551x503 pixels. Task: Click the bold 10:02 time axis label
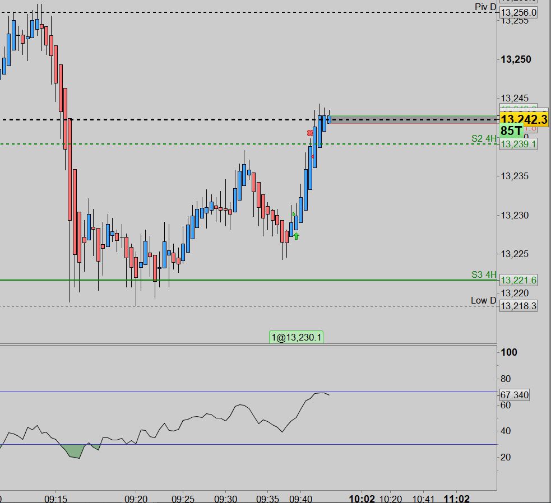point(362,499)
